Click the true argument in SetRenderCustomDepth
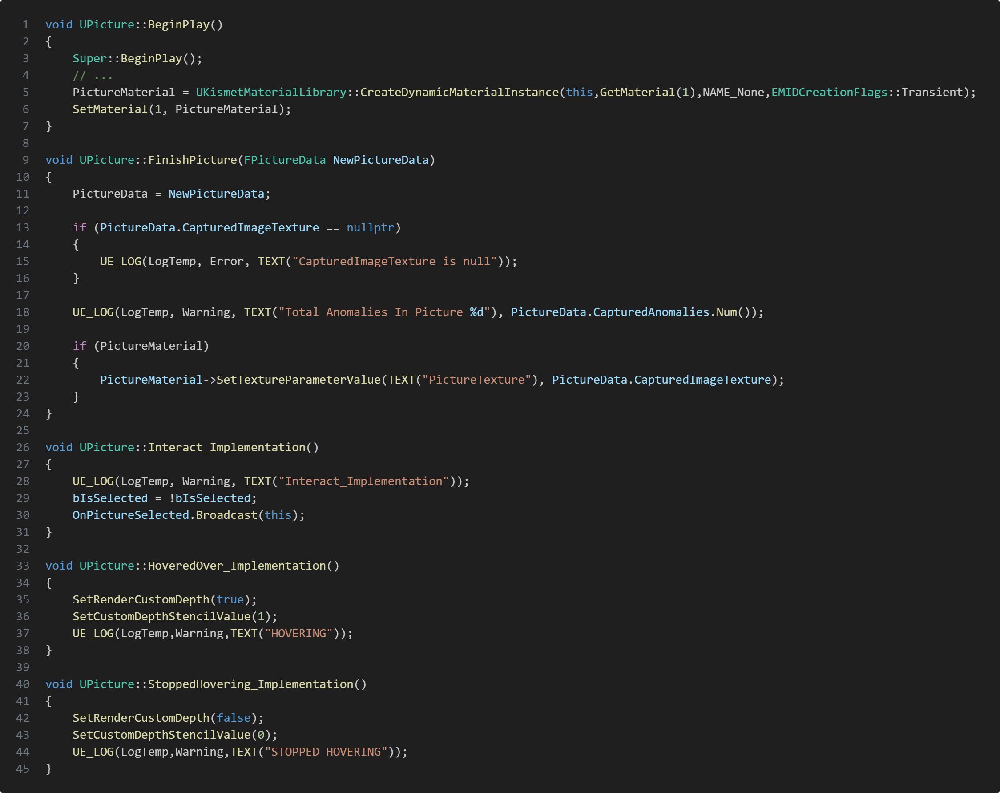The height and width of the screenshot is (793, 1000). [x=230, y=600]
